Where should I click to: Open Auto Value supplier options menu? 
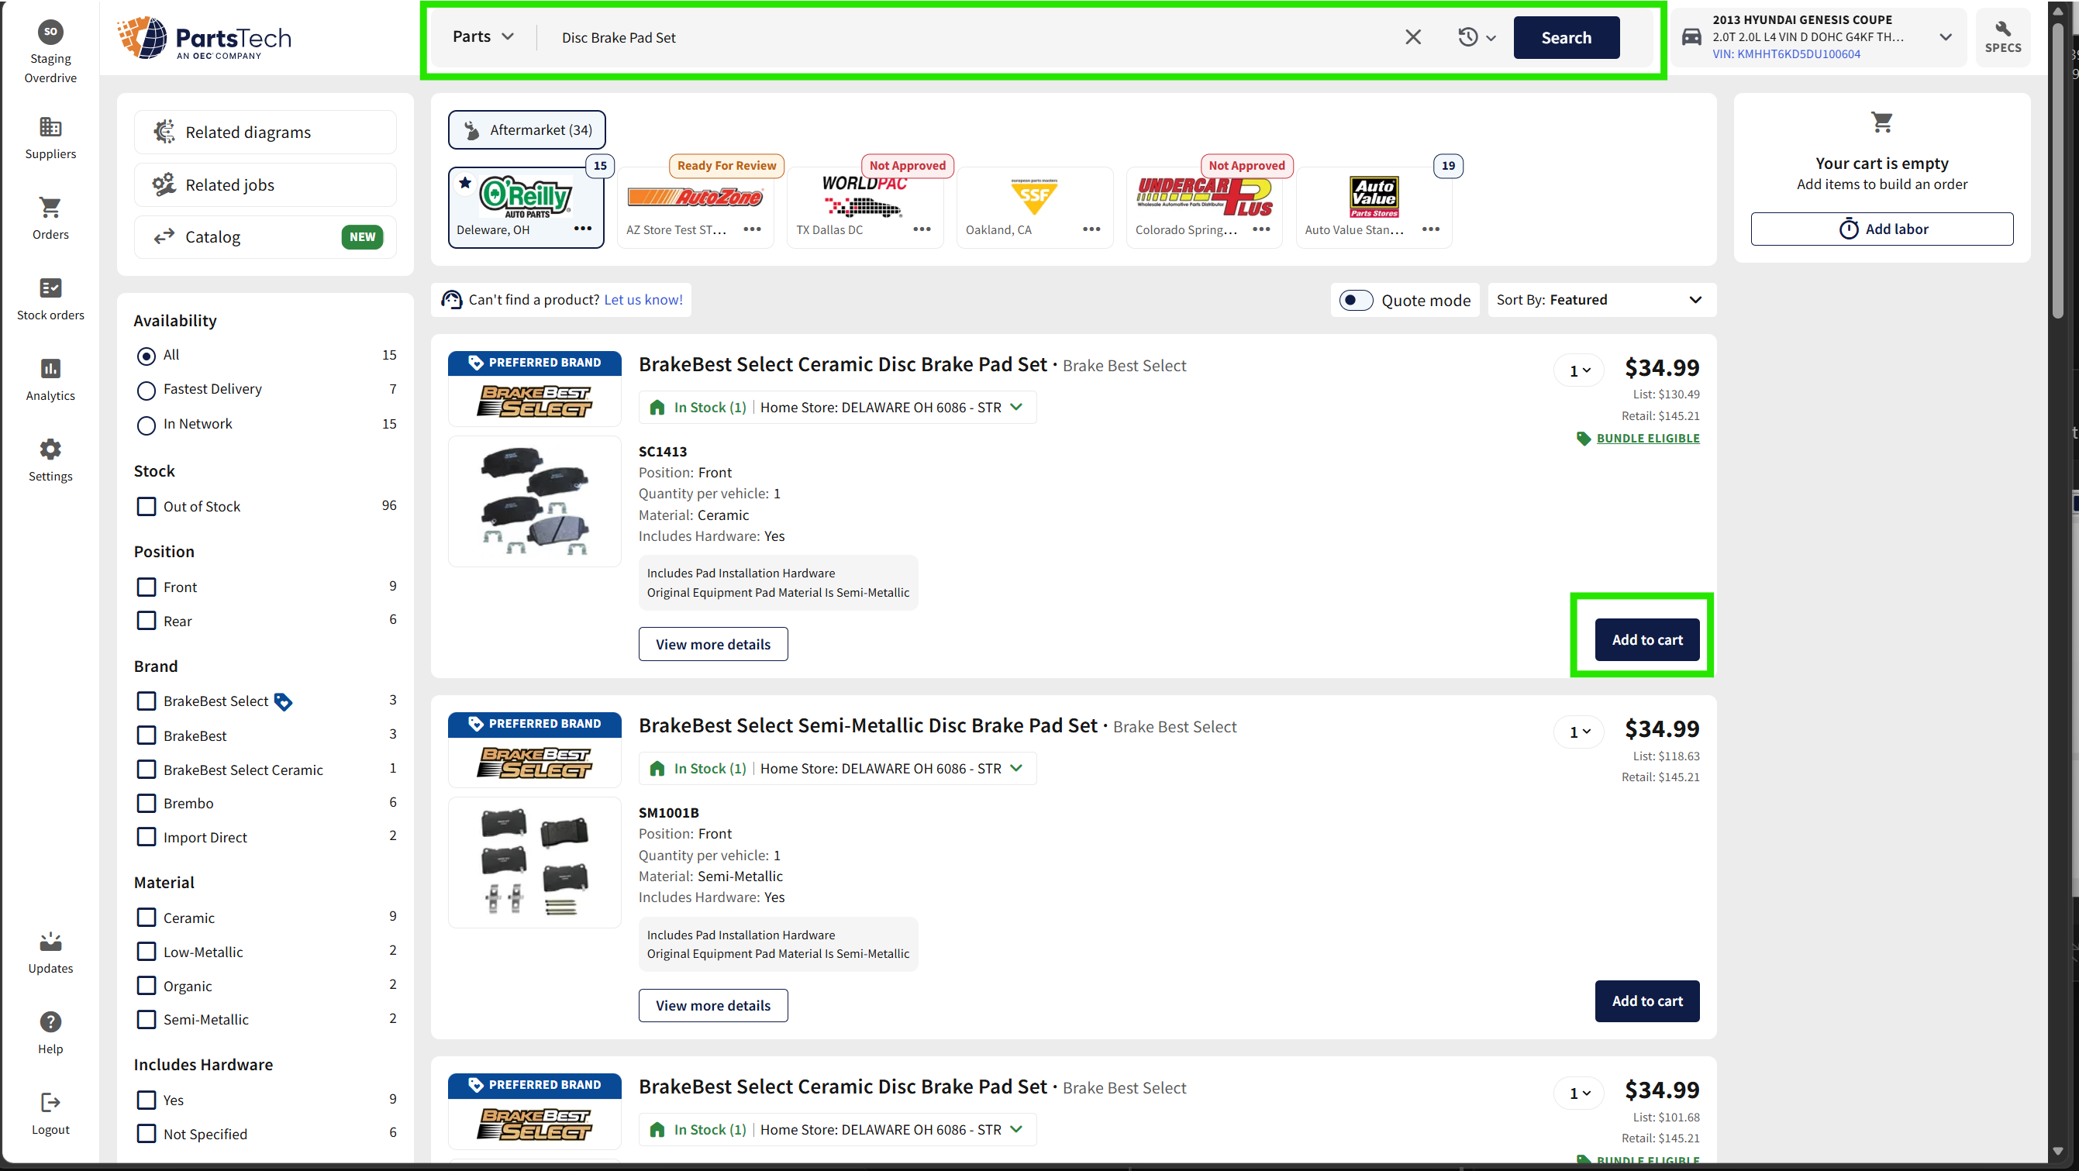1430,229
